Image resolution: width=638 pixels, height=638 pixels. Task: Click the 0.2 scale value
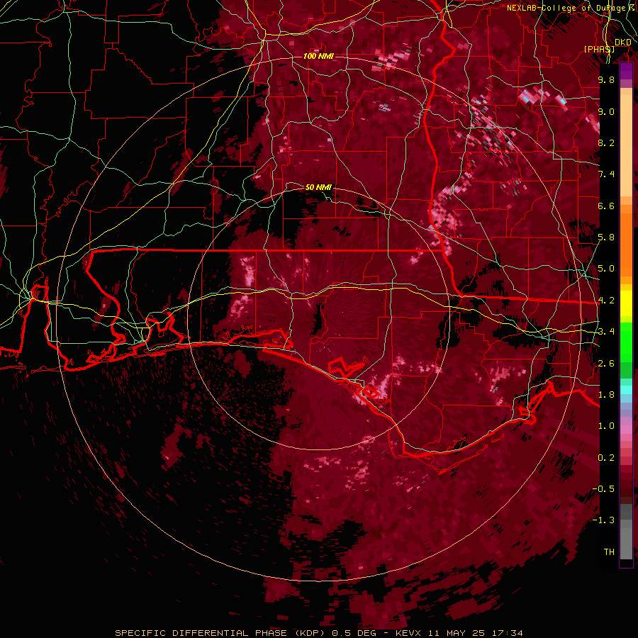click(606, 458)
